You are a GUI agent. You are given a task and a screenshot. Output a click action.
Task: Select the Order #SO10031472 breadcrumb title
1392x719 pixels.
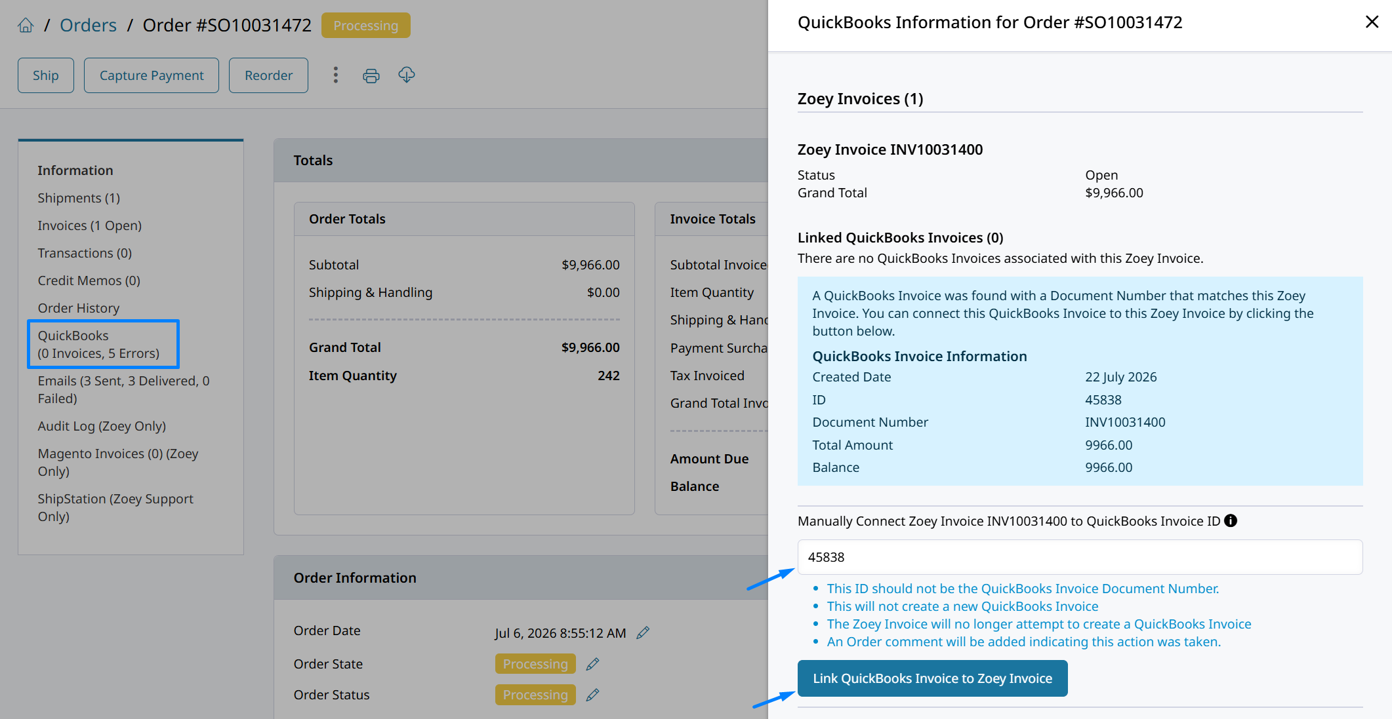(x=227, y=26)
